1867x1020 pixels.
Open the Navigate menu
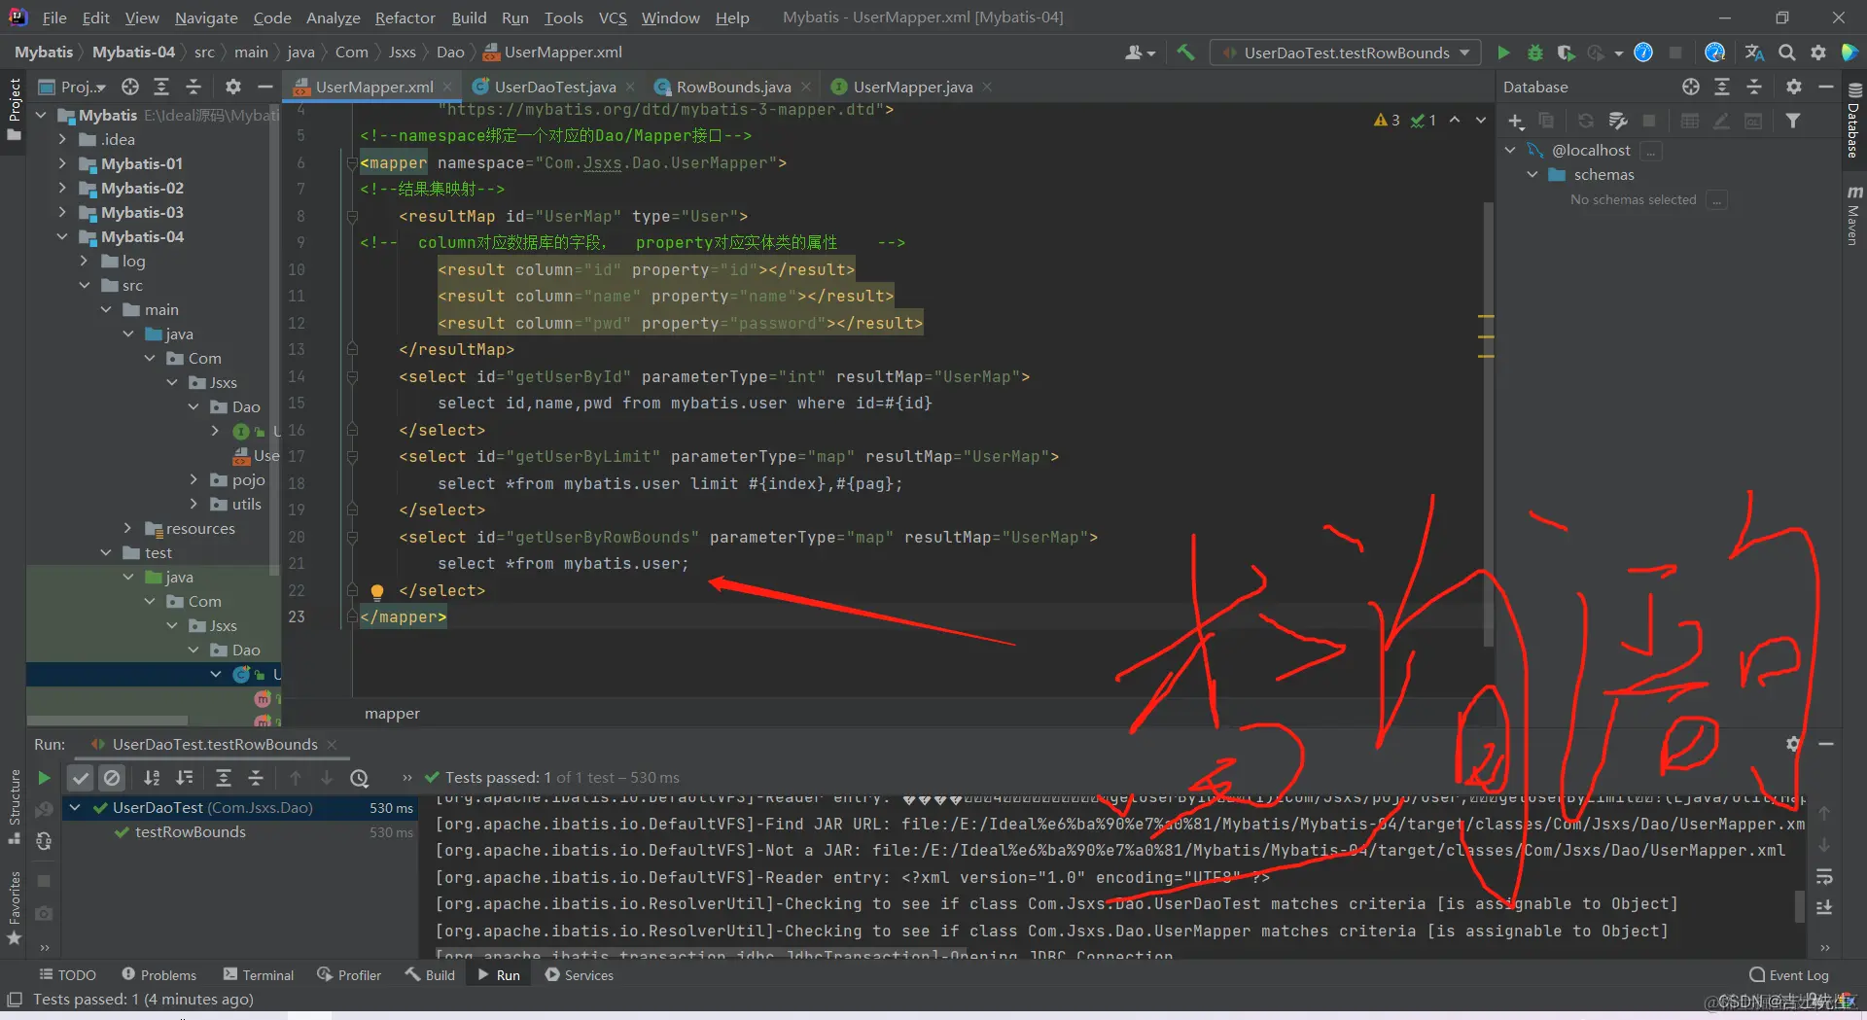206,18
